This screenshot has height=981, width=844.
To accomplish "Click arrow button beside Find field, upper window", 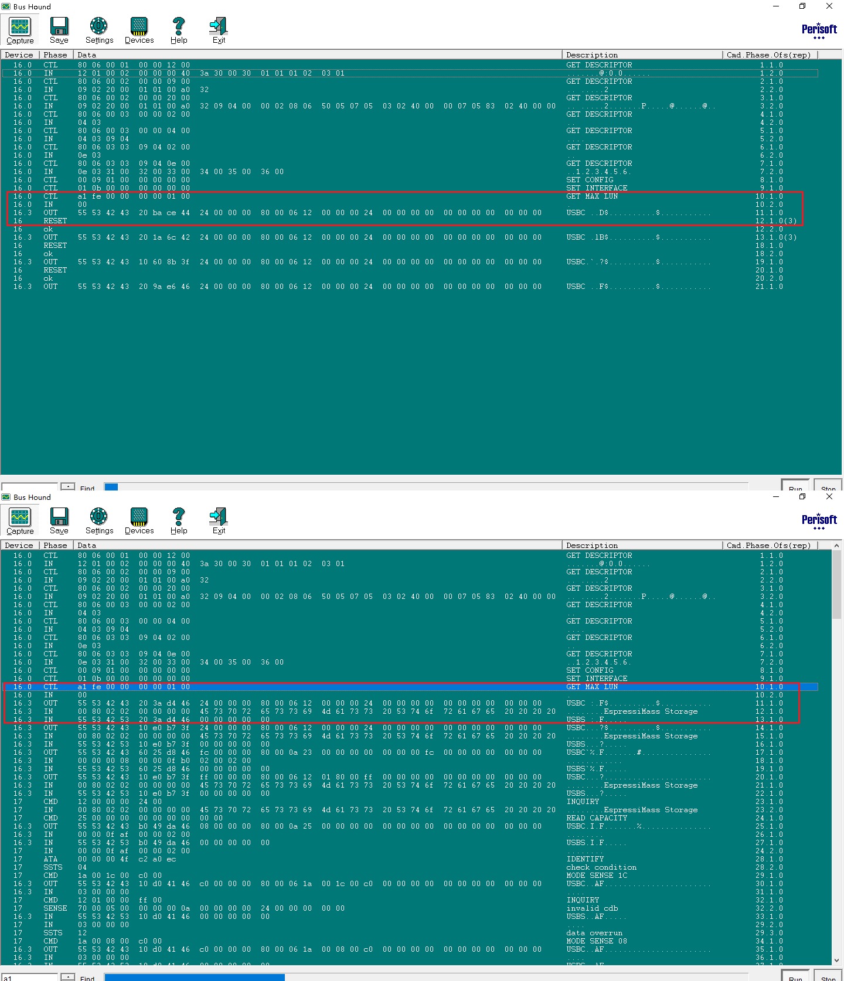I will [x=68, y=486].
